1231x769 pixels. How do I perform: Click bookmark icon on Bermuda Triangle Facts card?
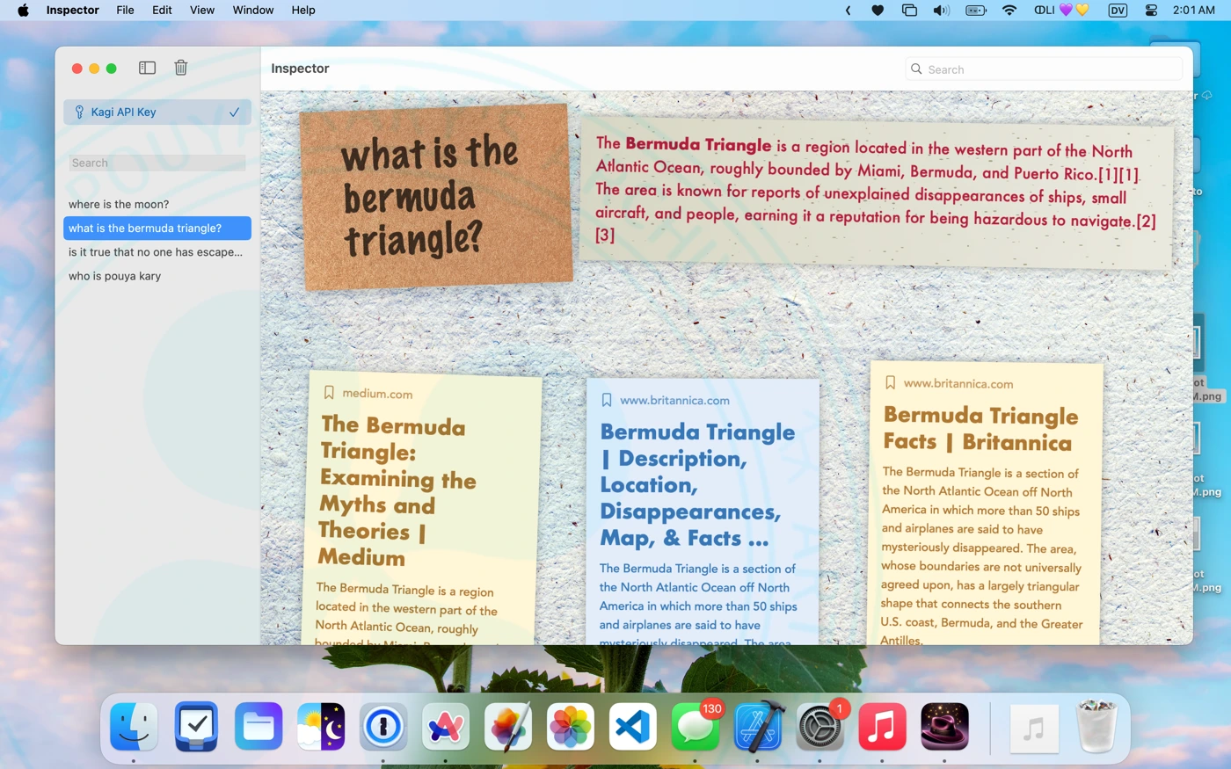coord(890,382)
